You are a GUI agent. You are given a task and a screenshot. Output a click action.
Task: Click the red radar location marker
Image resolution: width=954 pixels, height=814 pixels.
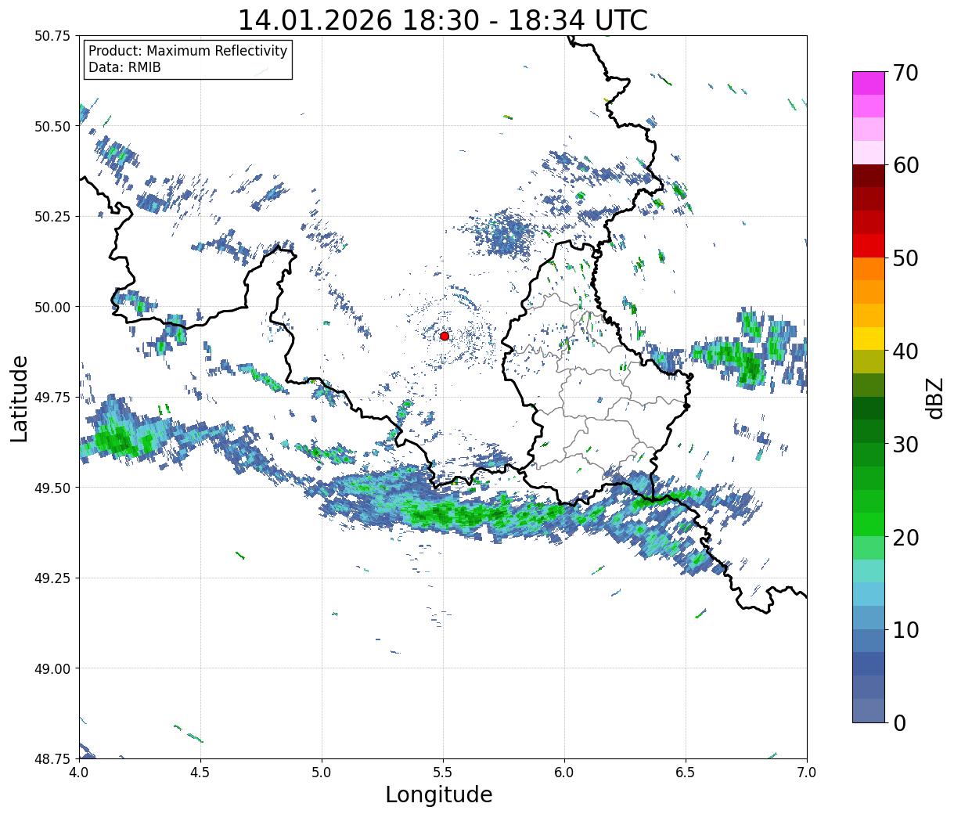[x=445, y=336]
